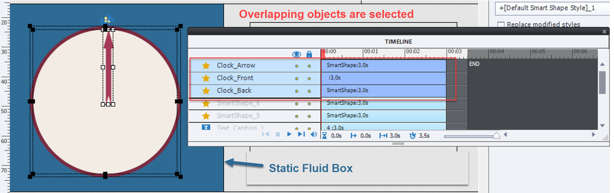
Task: Click the T icon of the Text_Caption_1 row
Action: coord(206,127)
